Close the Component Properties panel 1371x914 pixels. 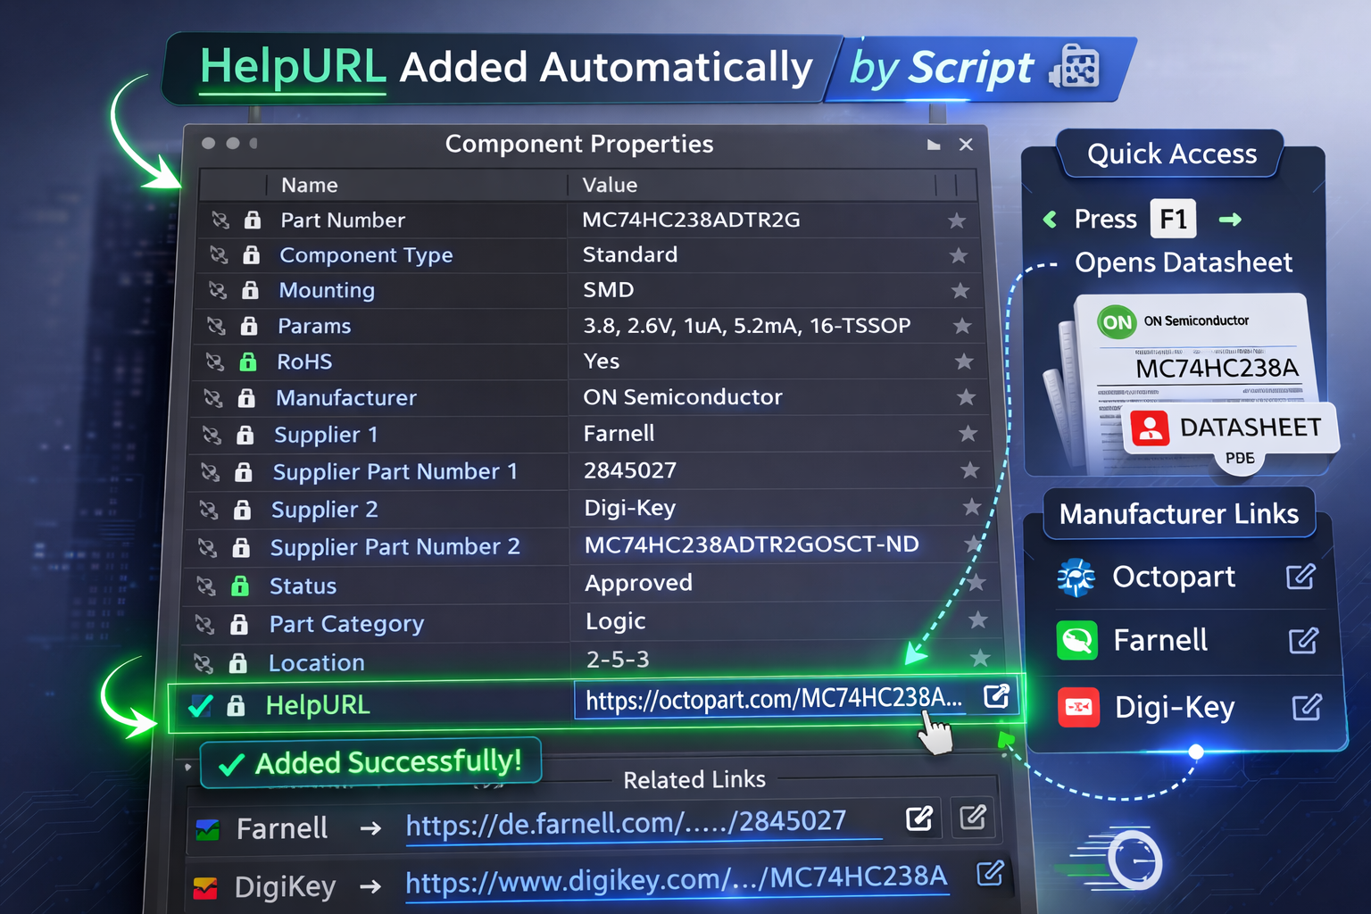coord(966,145)
